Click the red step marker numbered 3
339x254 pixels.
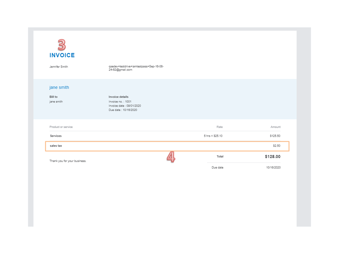pos(62,44)
